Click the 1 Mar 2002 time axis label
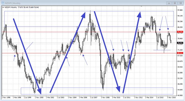Screen dimensions: 185x101 (x=50, y=98)
